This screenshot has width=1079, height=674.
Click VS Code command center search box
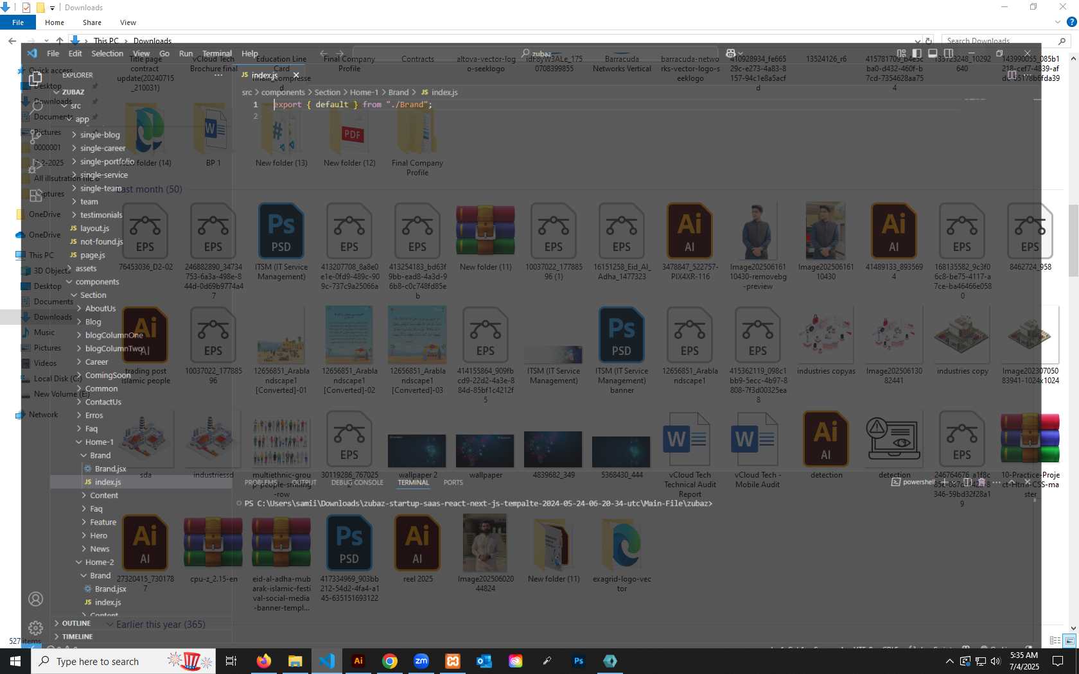pyautogui.click(x=535, y=53)
